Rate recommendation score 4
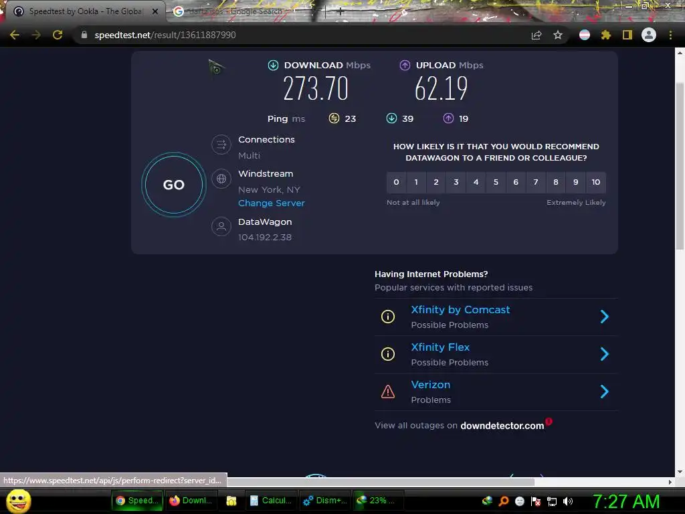This screenshot has width=685, height=514. pyautogui.click(x=476, y=182)
